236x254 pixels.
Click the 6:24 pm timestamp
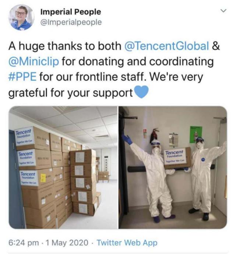coord(24,243)
